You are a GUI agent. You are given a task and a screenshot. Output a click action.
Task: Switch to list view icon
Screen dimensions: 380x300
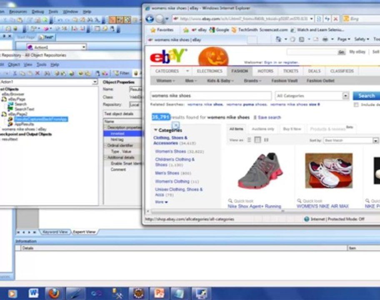click(x=249, y=140)
